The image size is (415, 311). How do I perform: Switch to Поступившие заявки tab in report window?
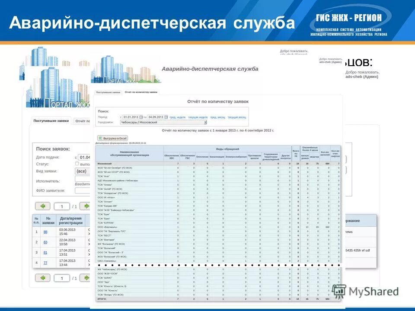pos(108,92)
